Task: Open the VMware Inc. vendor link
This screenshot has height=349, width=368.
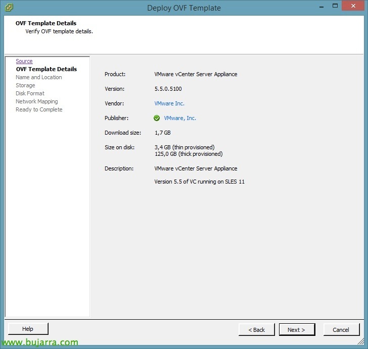Action: click(169, 103)
